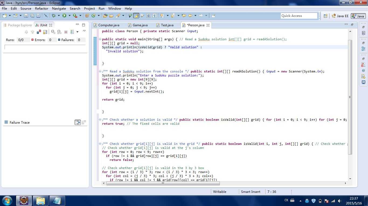Toggle Show Whitespace Characters pilcrow button
368x206 pixels.
click(155, 16)
